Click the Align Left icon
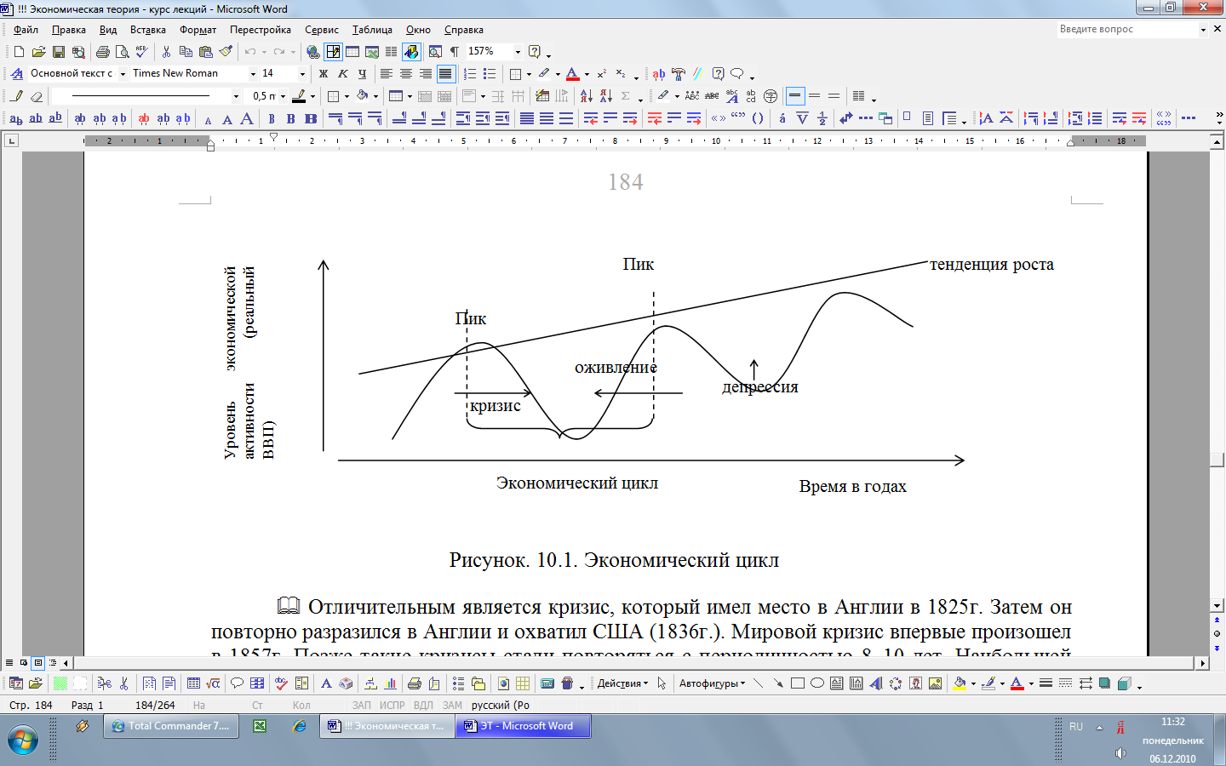This screenshot has height=766, width=1226. coord(387,74)
